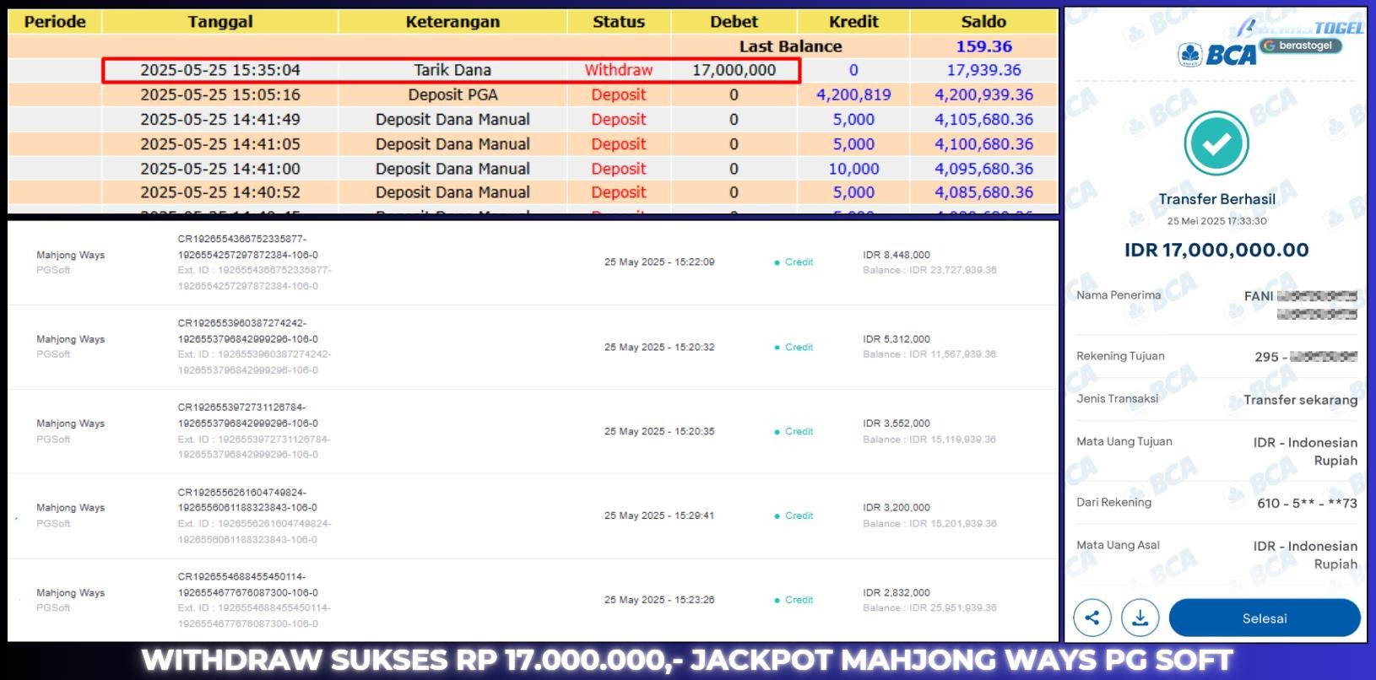Click the source account 610 - 5** - **73
Viewport: 1376px width, 680px height.
[1307, 504]
